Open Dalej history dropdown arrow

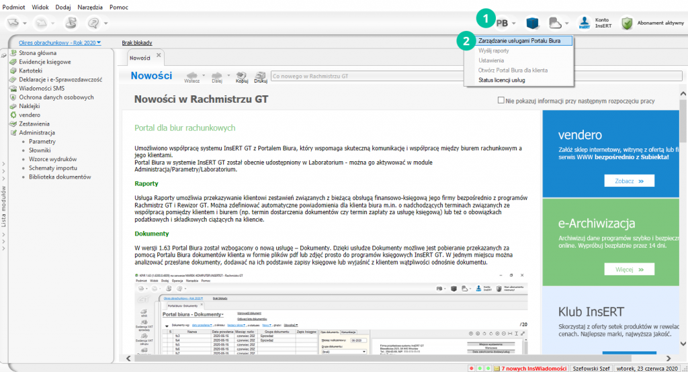click(228, 75)
